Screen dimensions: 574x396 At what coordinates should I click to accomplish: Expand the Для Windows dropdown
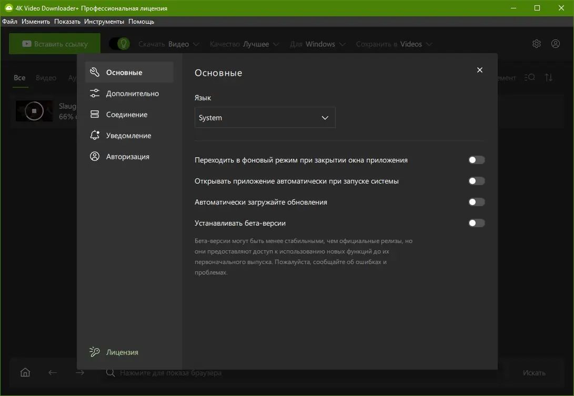point(317,44)
